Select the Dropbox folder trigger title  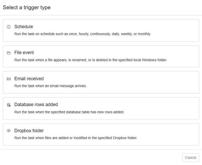[x=29, y=131]
